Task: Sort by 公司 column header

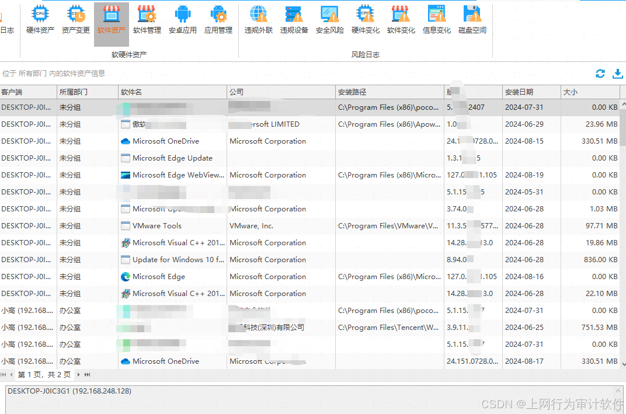Action: pos(281,92)
